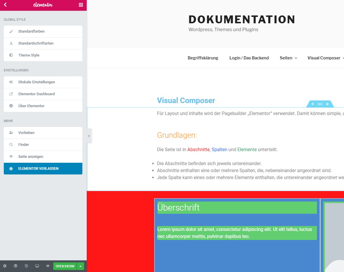Expand save options arrow next to Speichern

point(81,266)
